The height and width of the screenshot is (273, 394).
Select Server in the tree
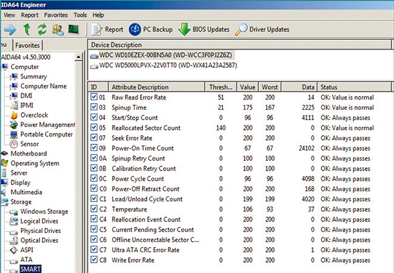click(x=19, y=173)
